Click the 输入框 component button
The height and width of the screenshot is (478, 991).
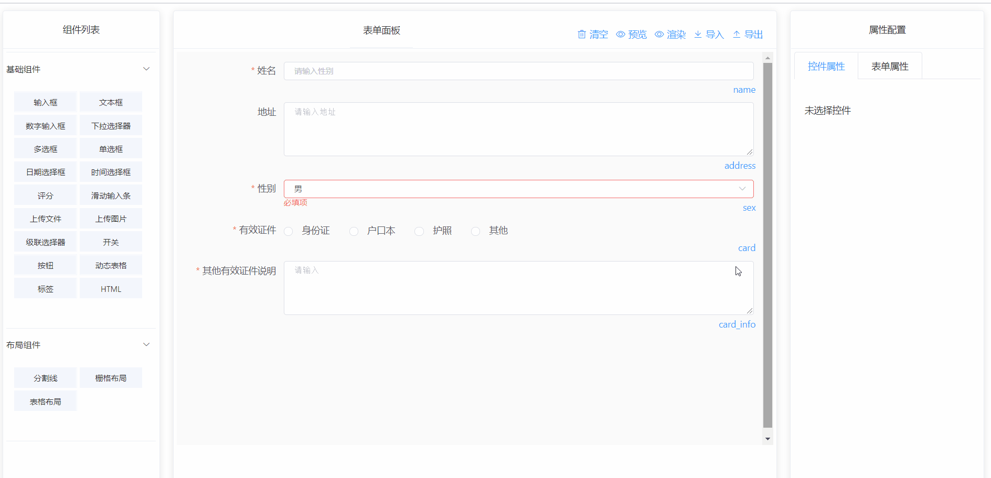coord(46,102)
